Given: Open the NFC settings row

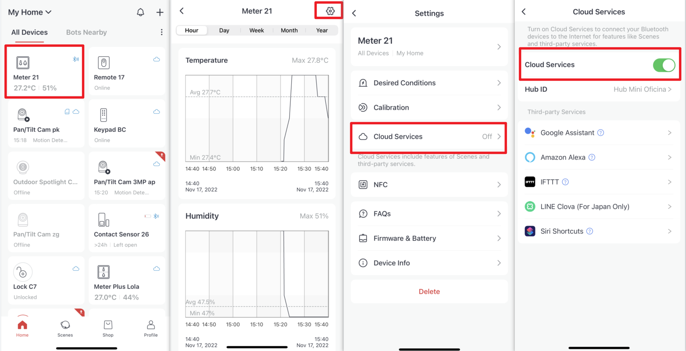Looking at the screenshot, I should [x=429, y=184].
